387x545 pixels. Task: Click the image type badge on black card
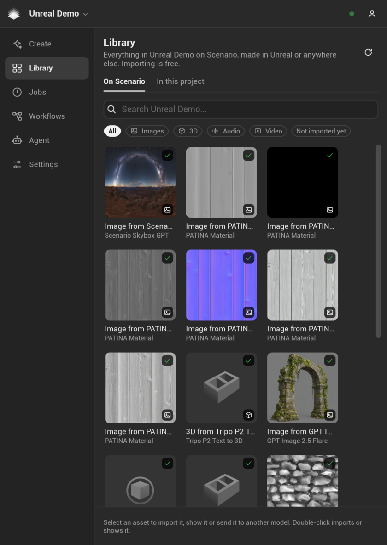click(x=330, y=210)
